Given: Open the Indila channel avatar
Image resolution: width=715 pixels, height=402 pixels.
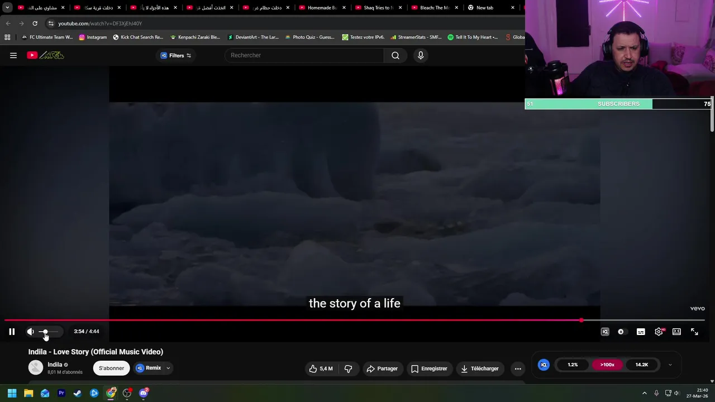Looking at the screenshot, I should (x=36, y=367).
